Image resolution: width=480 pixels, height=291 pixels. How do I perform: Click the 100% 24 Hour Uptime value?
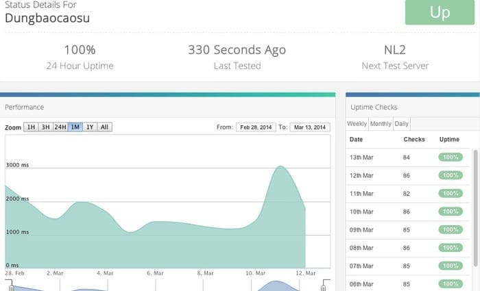tap(80, 50)
